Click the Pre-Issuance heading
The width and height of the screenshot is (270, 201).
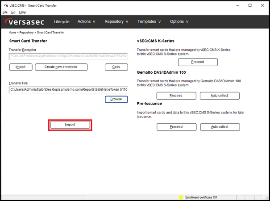(150, 104)
